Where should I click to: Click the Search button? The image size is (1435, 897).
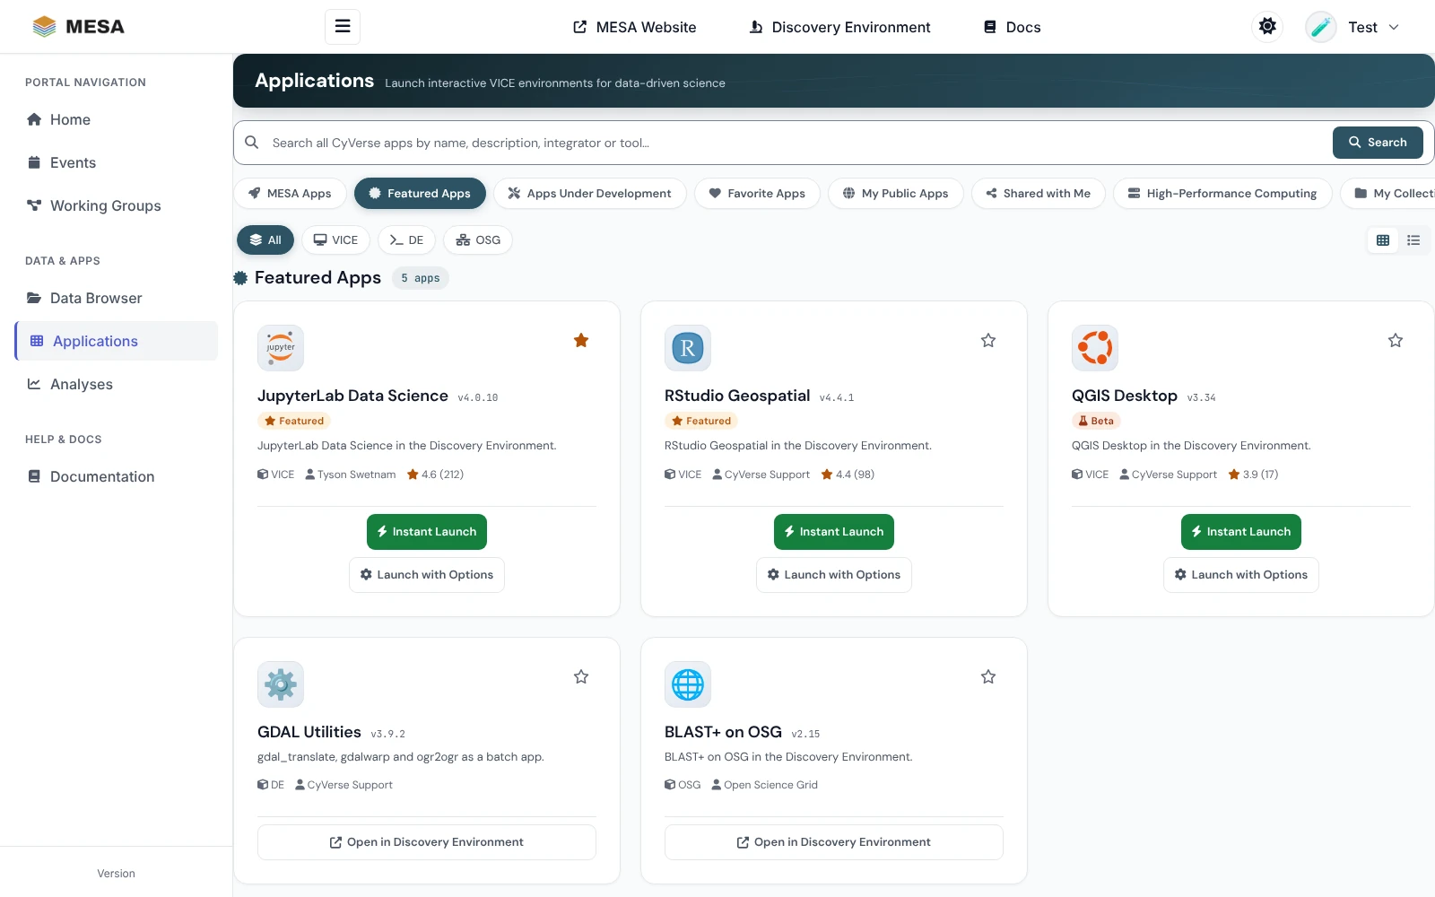tap(1378, 143)
